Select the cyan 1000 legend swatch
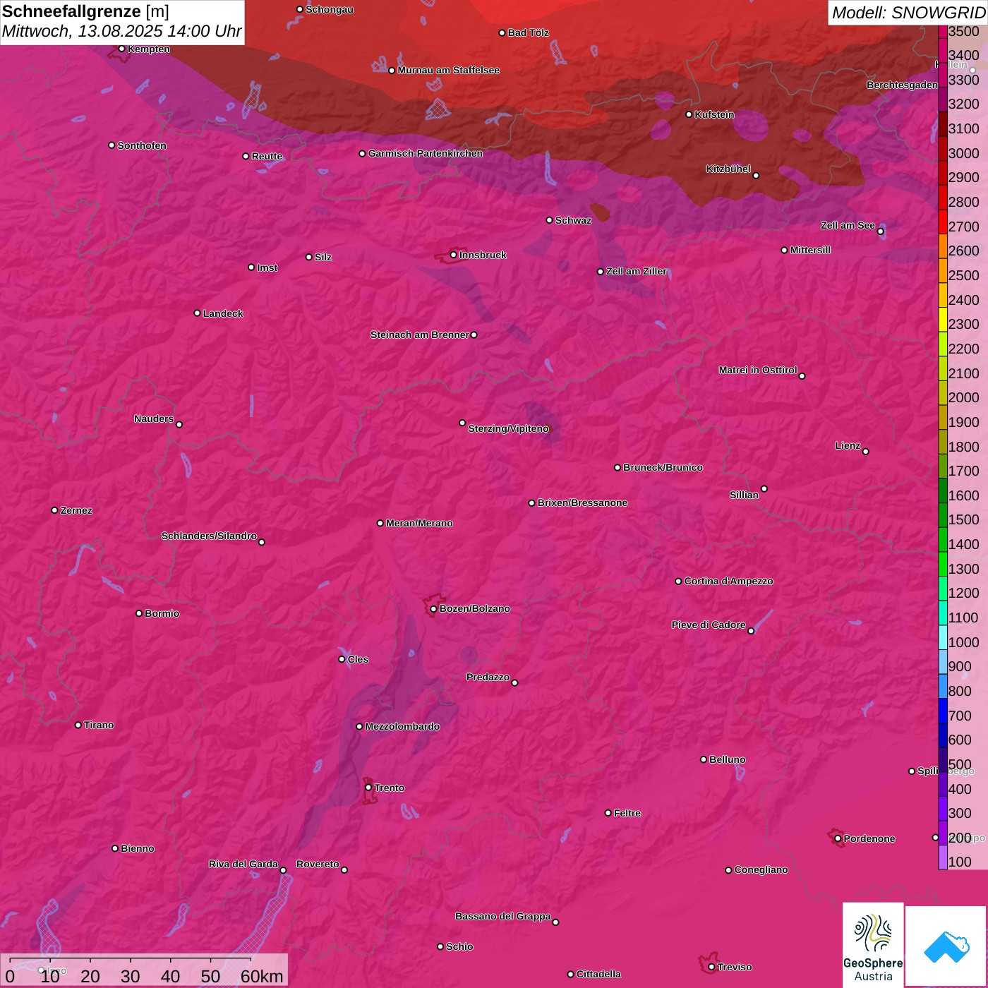 pyautogui.click(x=943, y=637)
